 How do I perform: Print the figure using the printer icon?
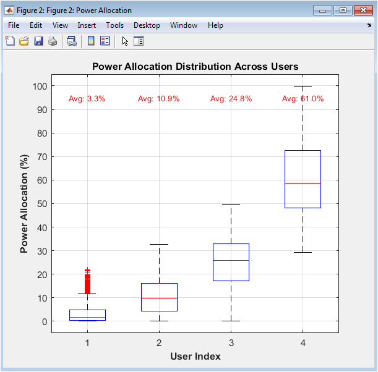pyautogui.click(x=53, y=41)
